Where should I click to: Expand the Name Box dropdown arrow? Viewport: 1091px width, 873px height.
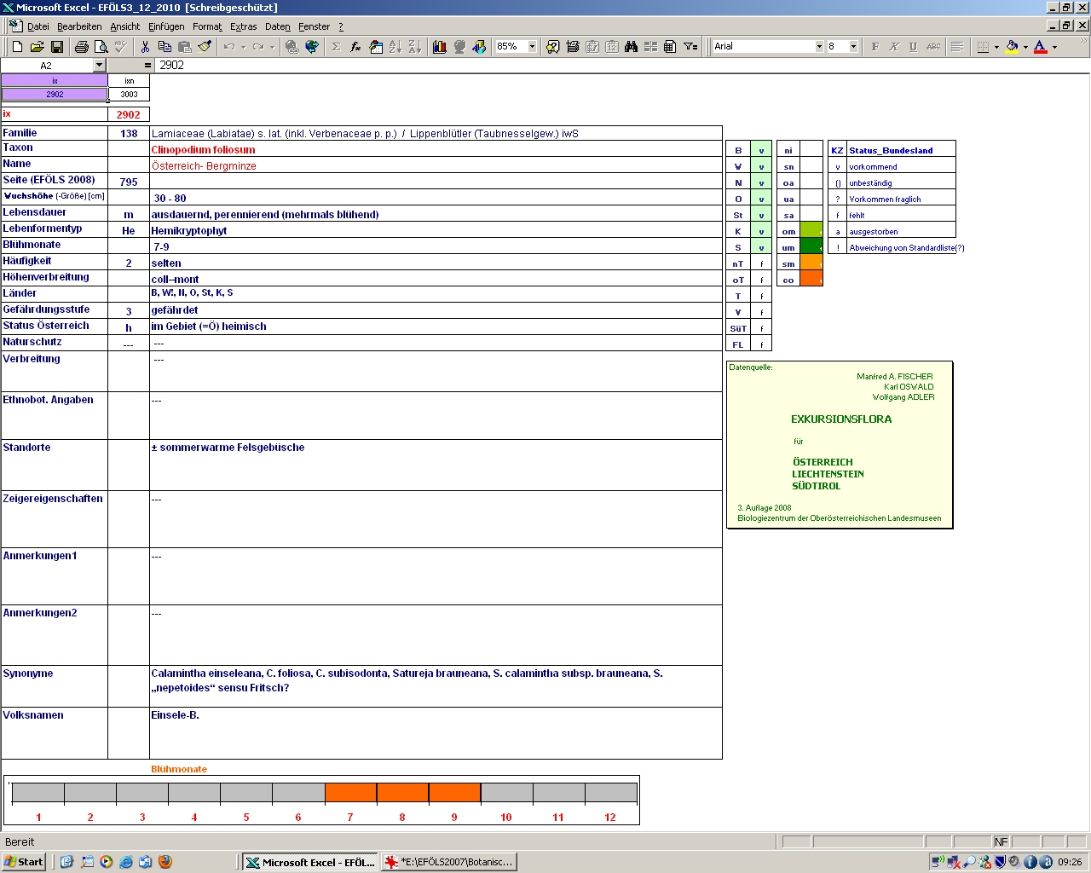click(99, 66)
